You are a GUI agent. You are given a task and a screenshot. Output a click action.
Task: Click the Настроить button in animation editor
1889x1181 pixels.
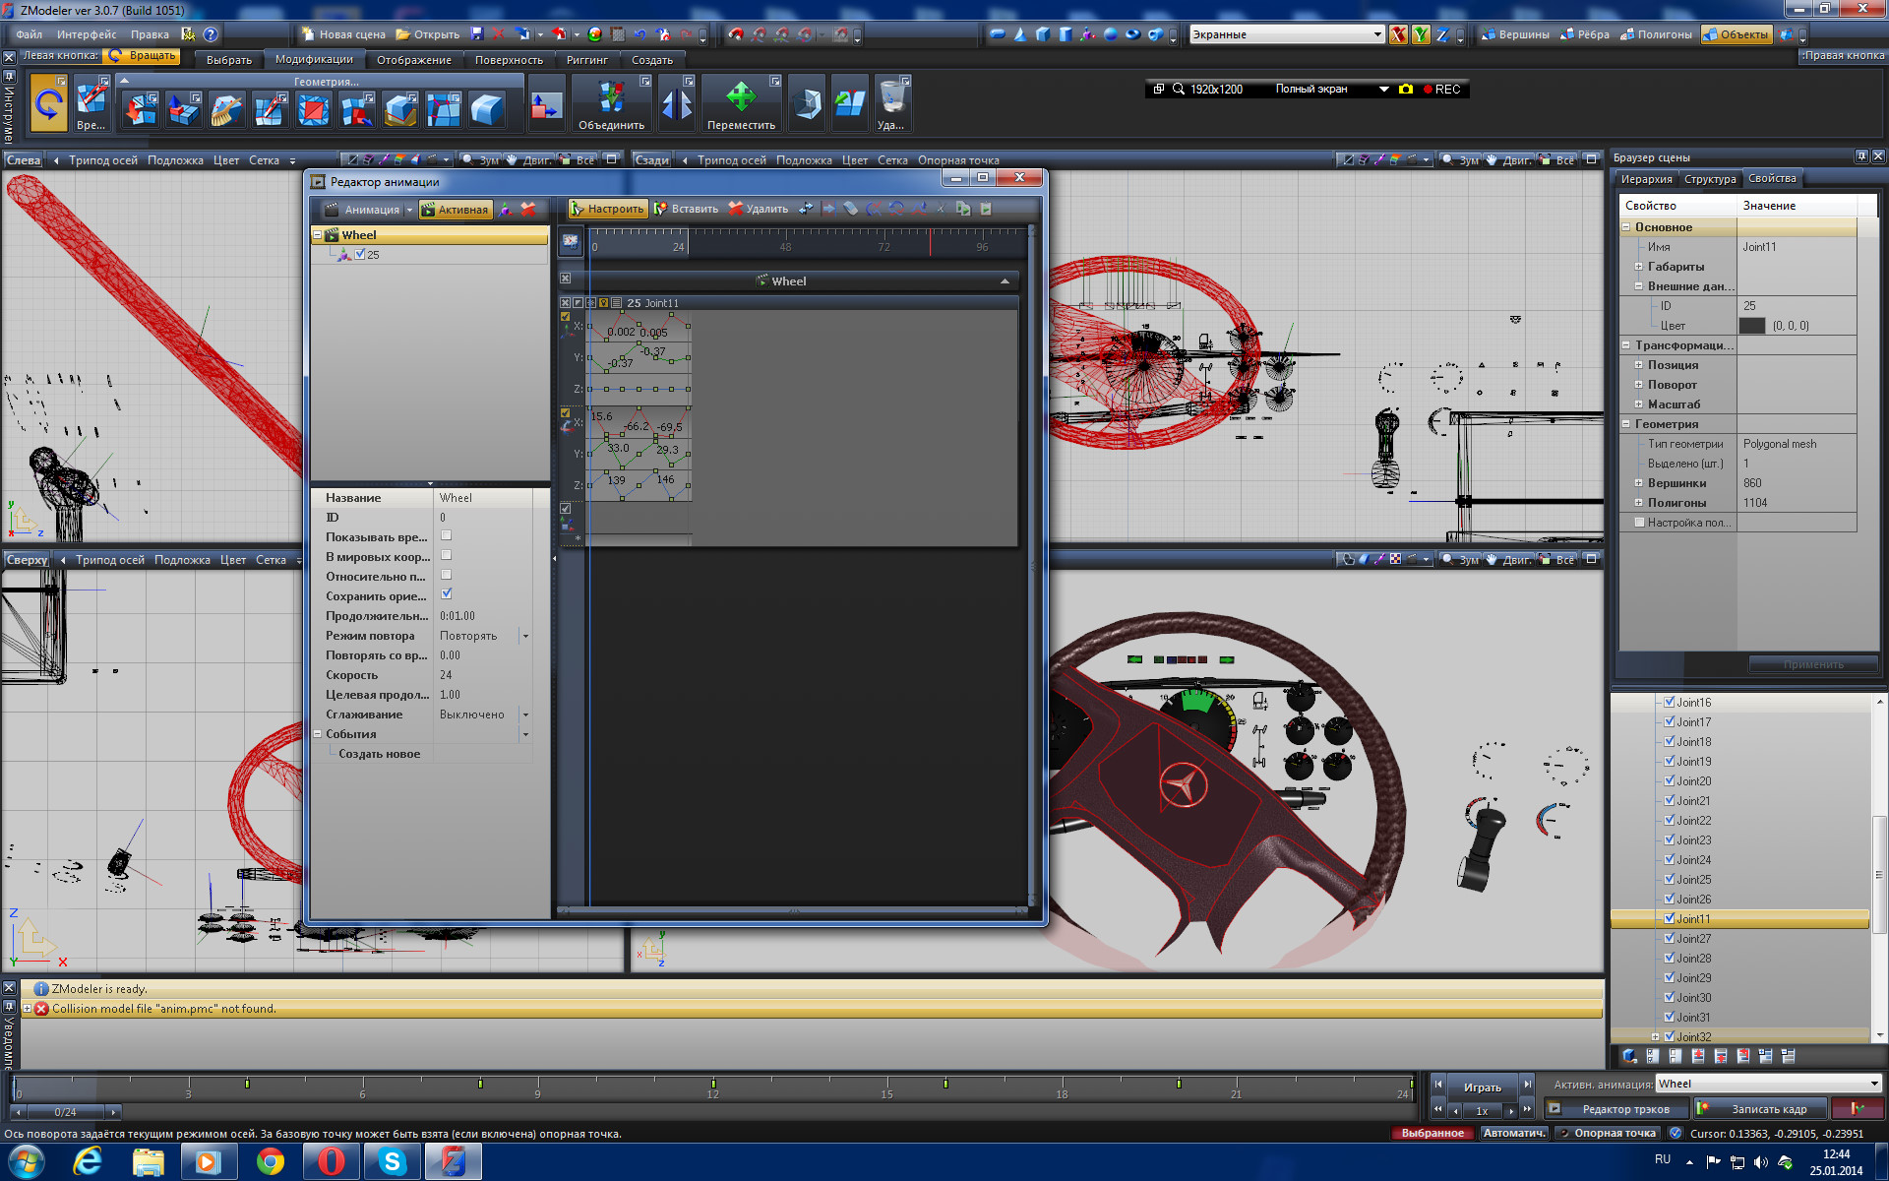pyautogui.click(x=607, y=209)
